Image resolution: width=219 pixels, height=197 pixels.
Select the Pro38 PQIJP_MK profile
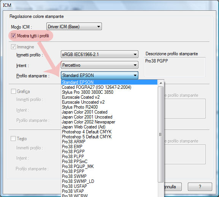click(109, 167)
